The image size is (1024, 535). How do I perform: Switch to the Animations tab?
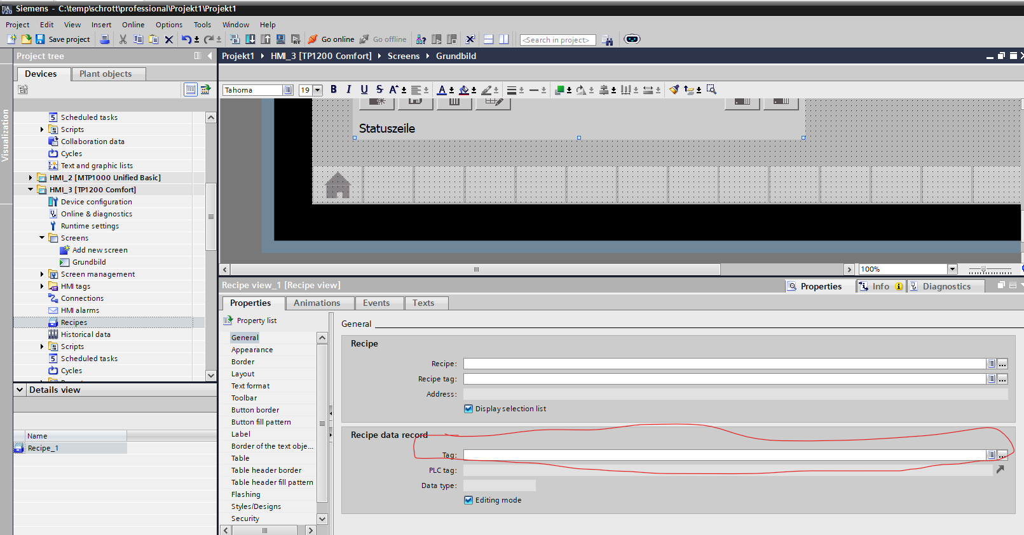(x=317, y=303)
